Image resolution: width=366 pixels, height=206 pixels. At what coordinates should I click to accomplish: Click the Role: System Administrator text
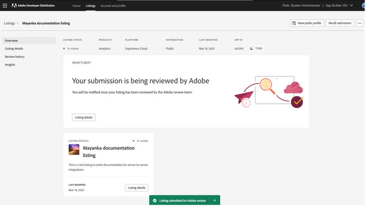301,5
